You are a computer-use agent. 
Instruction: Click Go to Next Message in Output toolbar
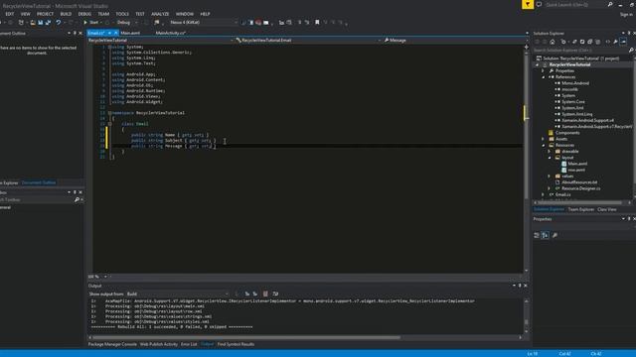click(x=255, y=294)
